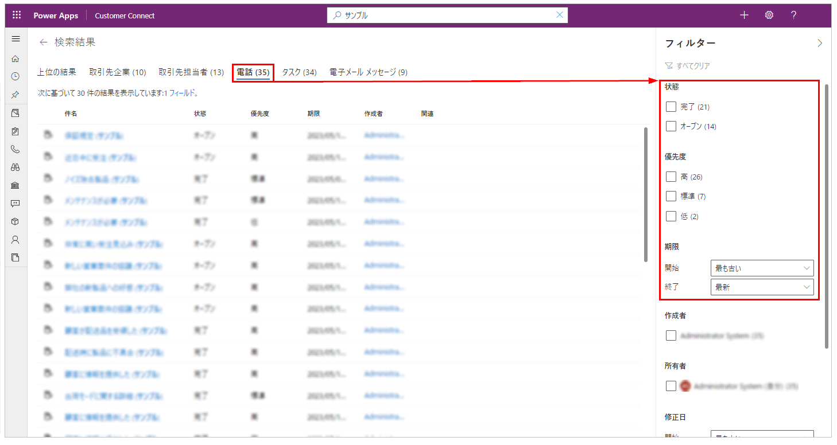The width and height of the screenshot is (837, 445).
Task: Switch to the タスク (34) tab
Action: (x=299, y=72)
